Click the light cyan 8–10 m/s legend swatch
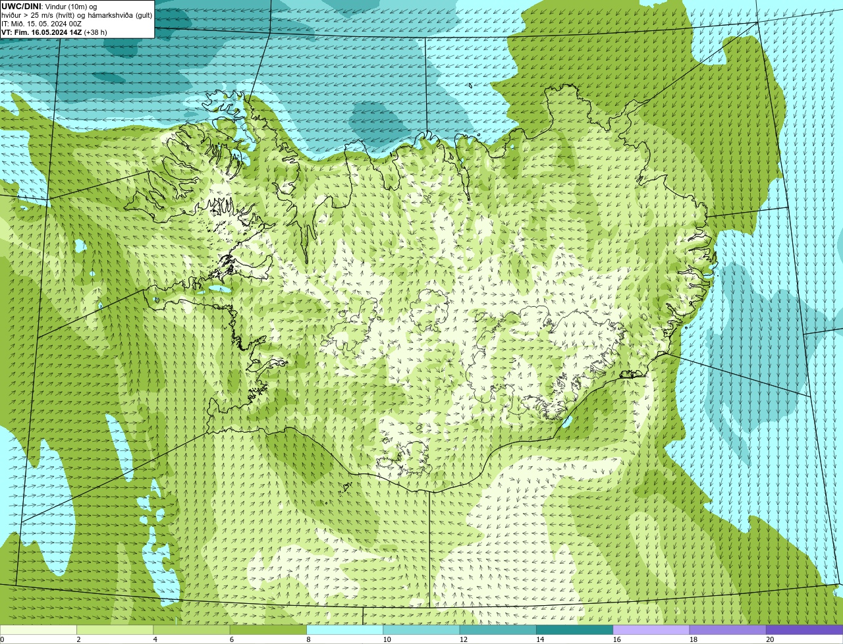 point(345,630)
